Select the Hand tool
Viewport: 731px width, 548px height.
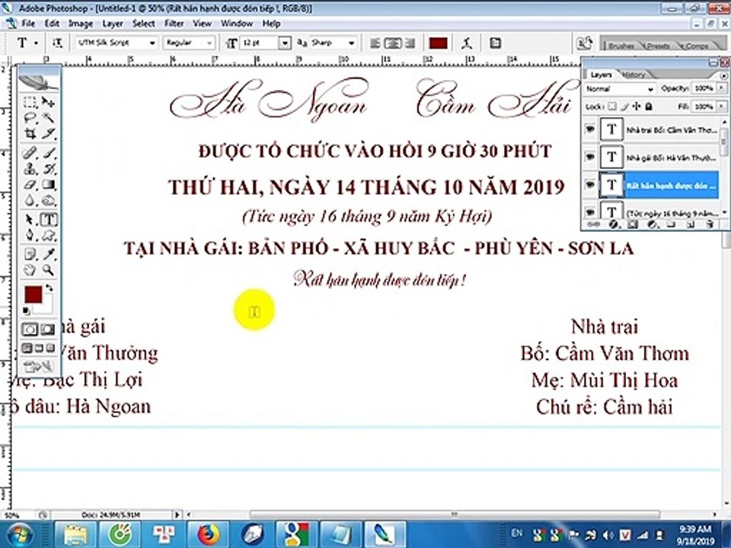click(30, 269)
